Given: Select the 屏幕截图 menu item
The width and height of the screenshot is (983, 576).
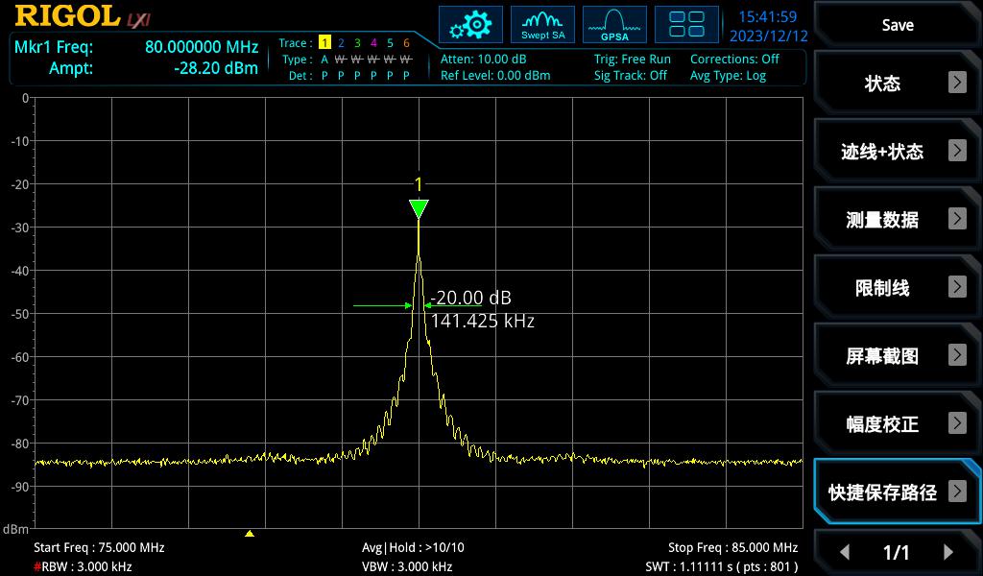Looking at the screenshot, I should click(882, 356).
